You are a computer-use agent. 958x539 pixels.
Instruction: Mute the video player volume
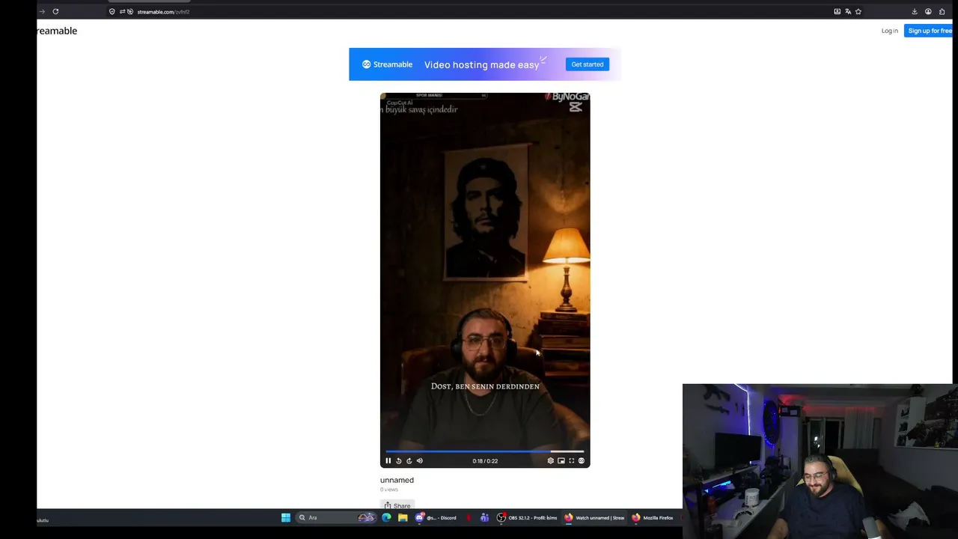pos(419,461)
